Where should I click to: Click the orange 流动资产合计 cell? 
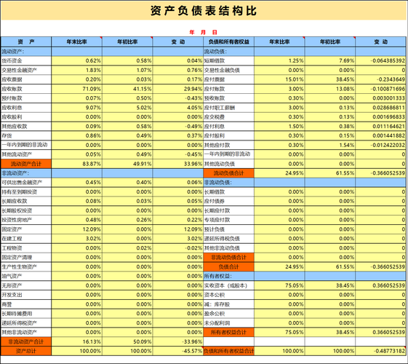(26, 164)
